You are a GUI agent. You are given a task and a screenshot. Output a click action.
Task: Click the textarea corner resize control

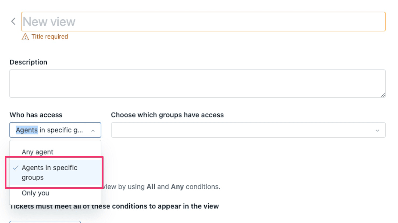(384, 95)
